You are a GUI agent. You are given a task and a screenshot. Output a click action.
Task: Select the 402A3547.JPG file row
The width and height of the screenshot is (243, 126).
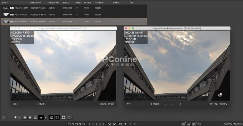74,14
